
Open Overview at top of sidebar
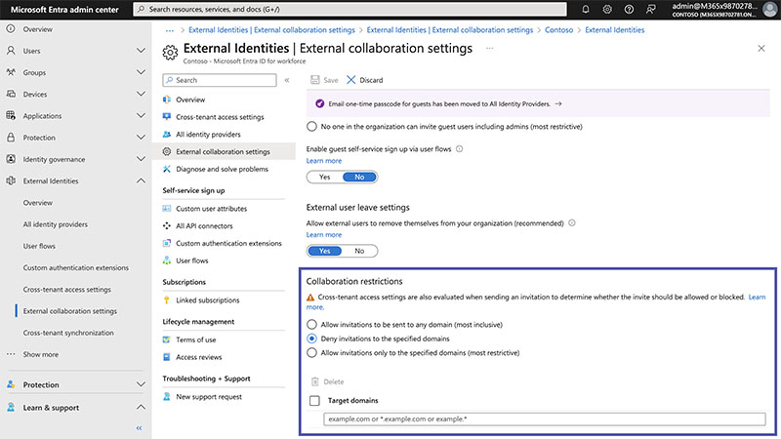click(x=37, y=29)
